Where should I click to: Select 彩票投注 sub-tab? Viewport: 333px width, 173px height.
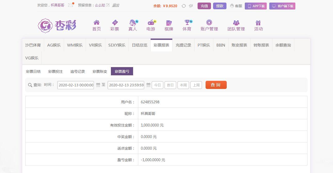(x=55, y=71)
